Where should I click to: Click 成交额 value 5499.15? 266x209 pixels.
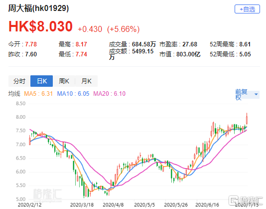pos(142,51)
